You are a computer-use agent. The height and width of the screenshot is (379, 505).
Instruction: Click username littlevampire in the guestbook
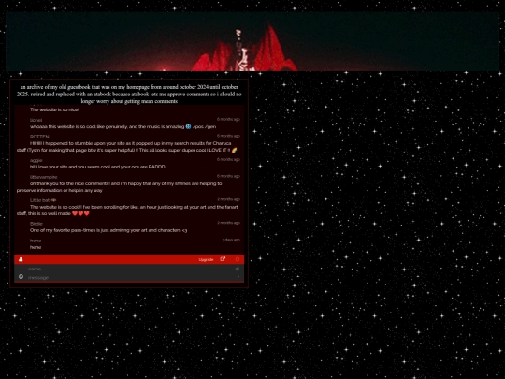(x=43, y=177)
